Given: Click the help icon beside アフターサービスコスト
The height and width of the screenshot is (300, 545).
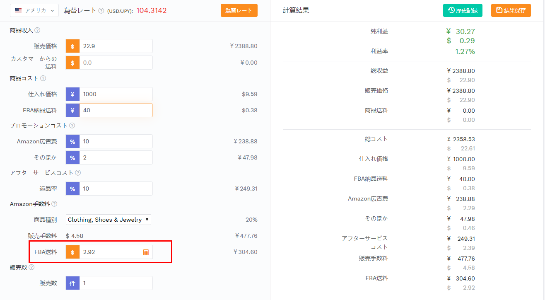Looking at the screenshot, I should pyautogui.click(x=78, y=173).
